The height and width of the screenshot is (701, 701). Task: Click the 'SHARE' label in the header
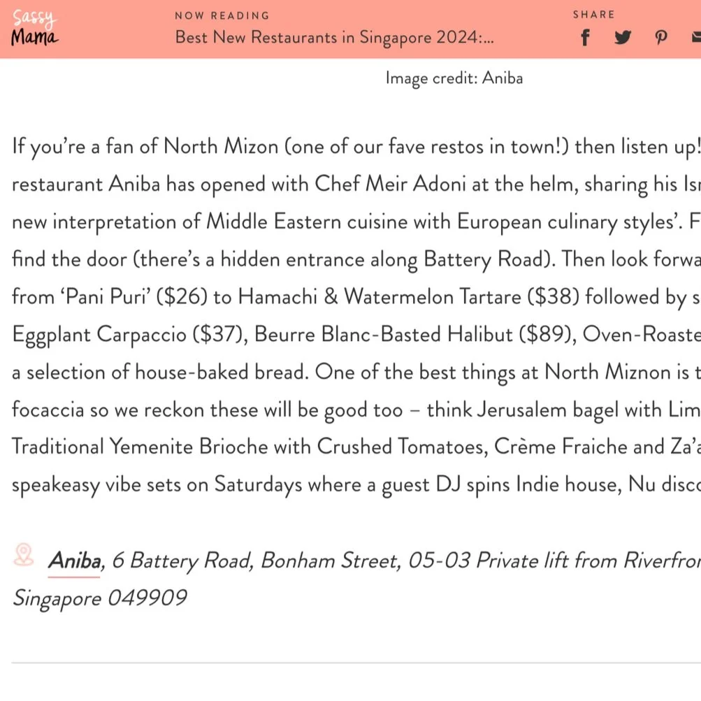click(x=593, y=14)
